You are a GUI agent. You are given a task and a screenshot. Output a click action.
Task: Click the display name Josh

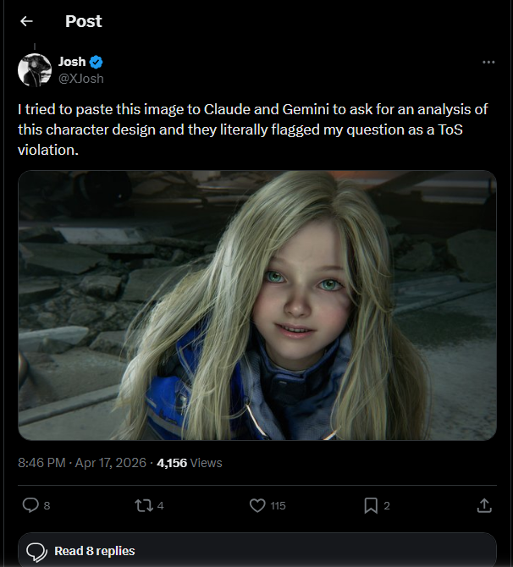pos(72,62)
